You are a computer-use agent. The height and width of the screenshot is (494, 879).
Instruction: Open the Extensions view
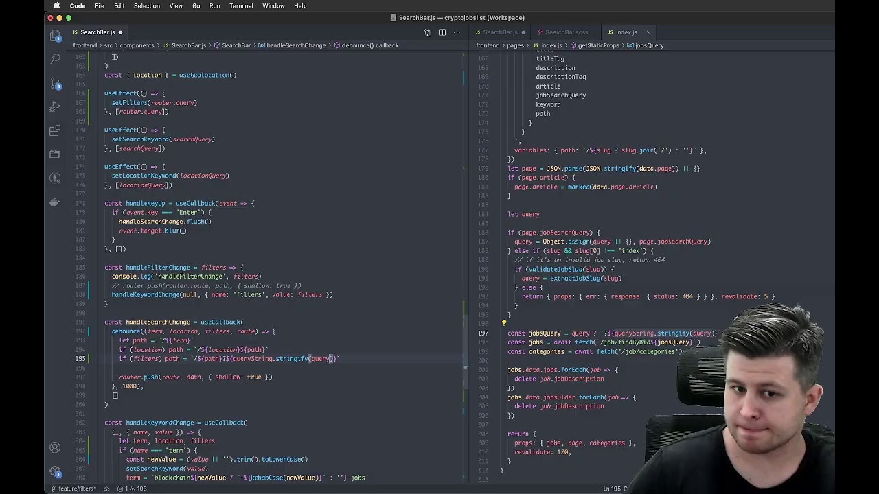tap(55, 130)
